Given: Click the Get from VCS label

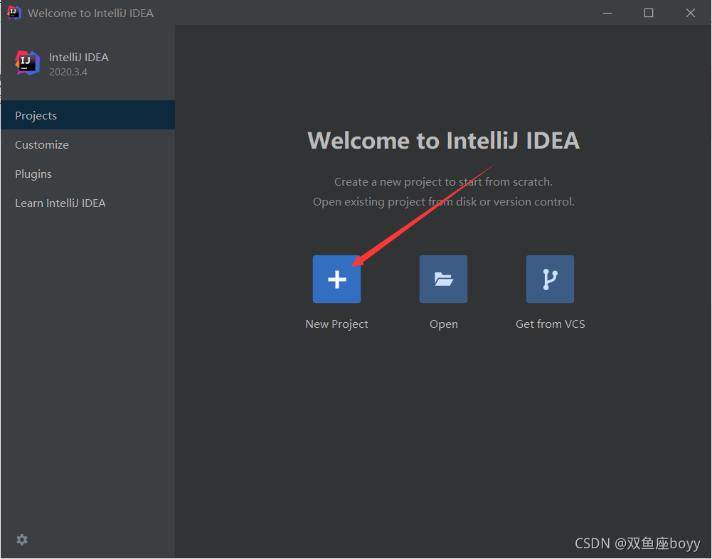Looking at the screenshot, I should (550, 324).
